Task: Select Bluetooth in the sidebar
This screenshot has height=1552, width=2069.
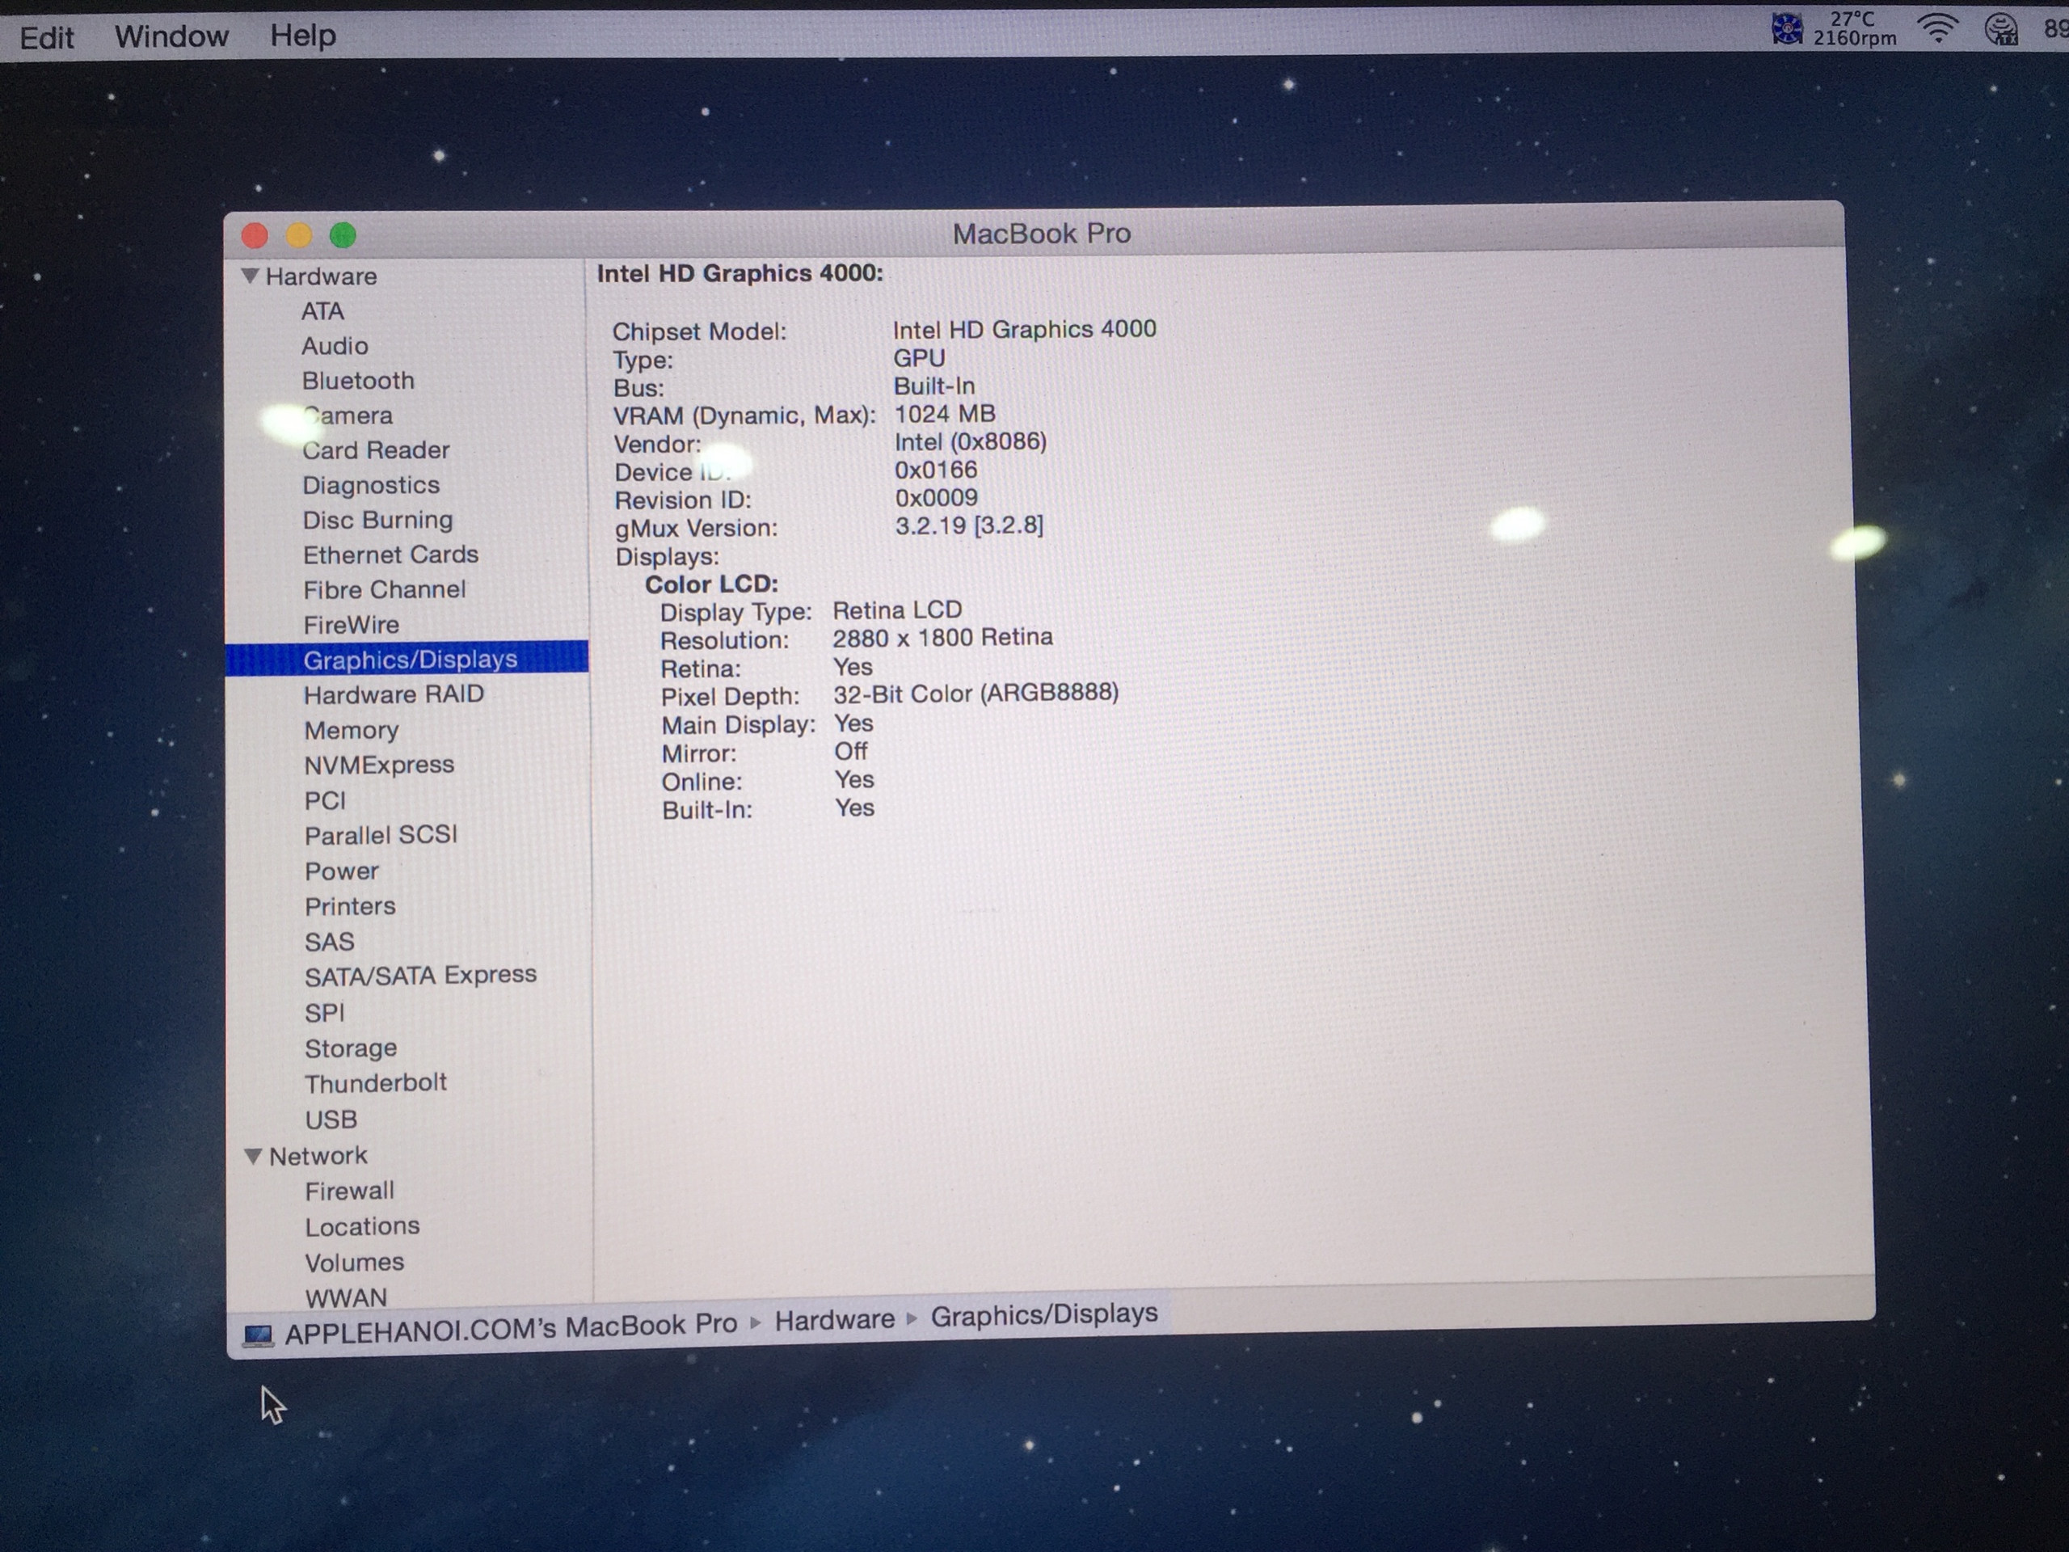Action: pyautogui.click(x=357, y=381)
